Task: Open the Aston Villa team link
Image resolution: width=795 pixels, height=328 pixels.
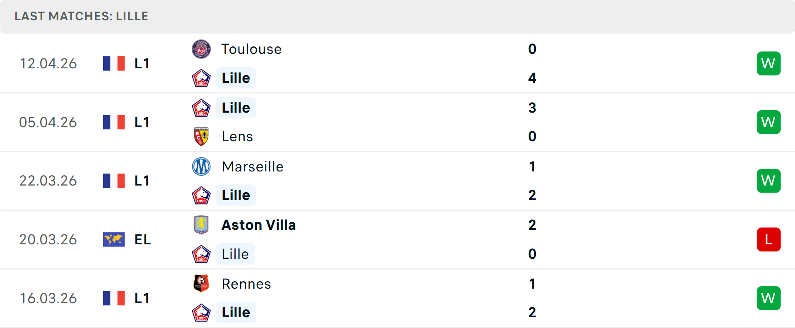Action: pos(258,225)
